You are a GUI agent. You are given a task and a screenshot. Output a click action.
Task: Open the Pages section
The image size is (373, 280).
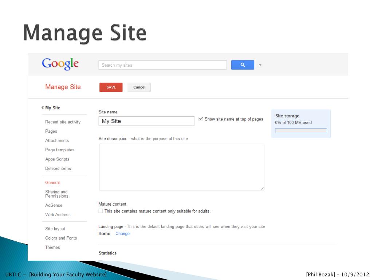coord(51,131)
